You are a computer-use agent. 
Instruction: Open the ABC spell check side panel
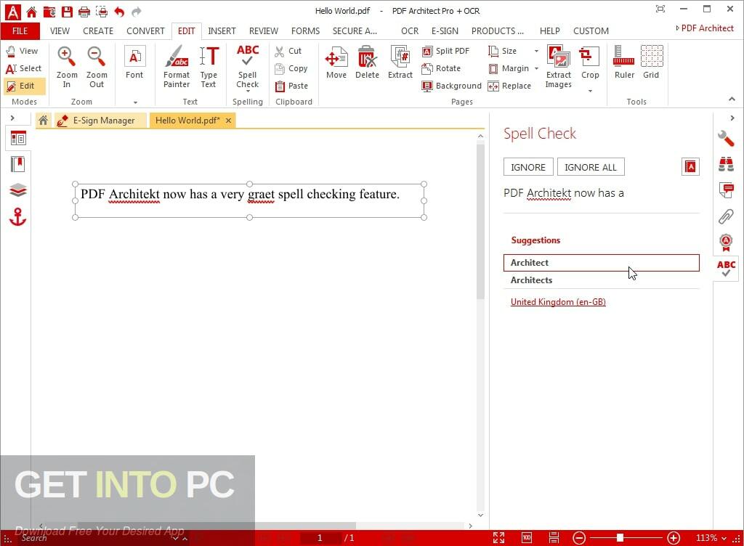coord(726,268)
